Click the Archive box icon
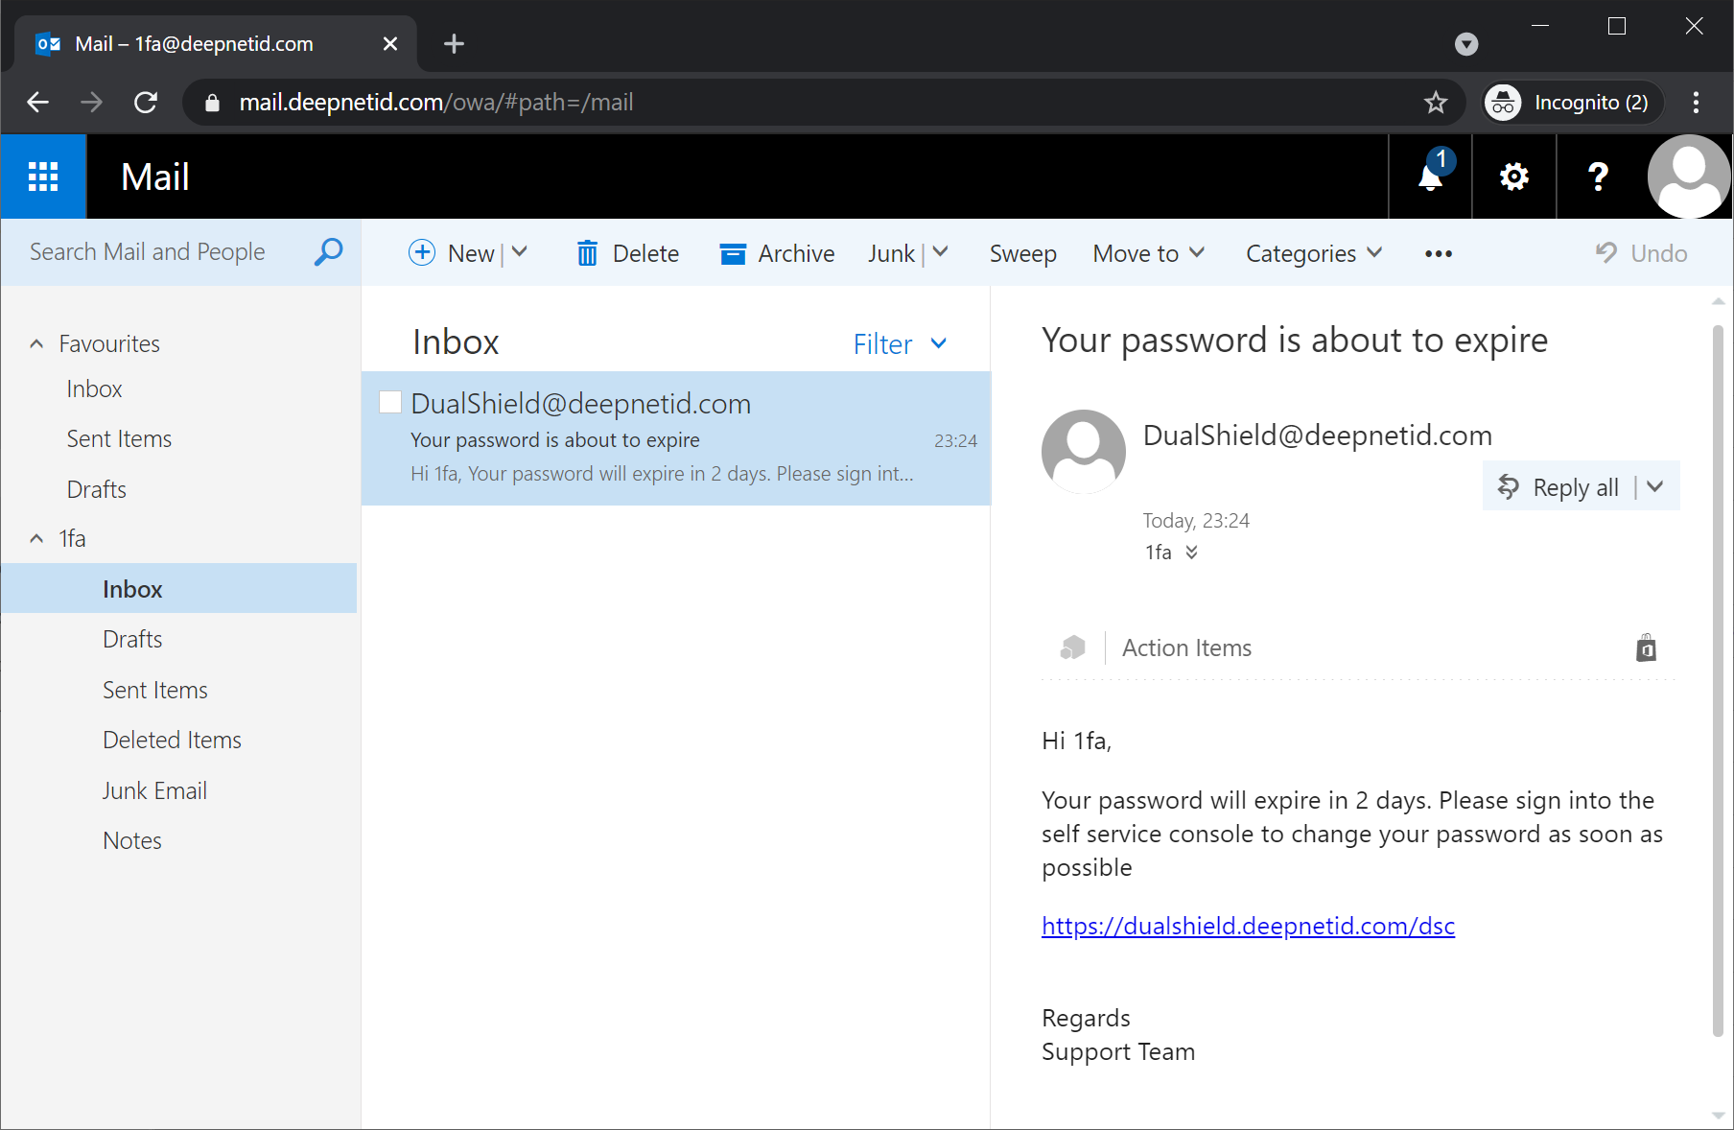The image size is (1734, 1130). pos(733,253)
